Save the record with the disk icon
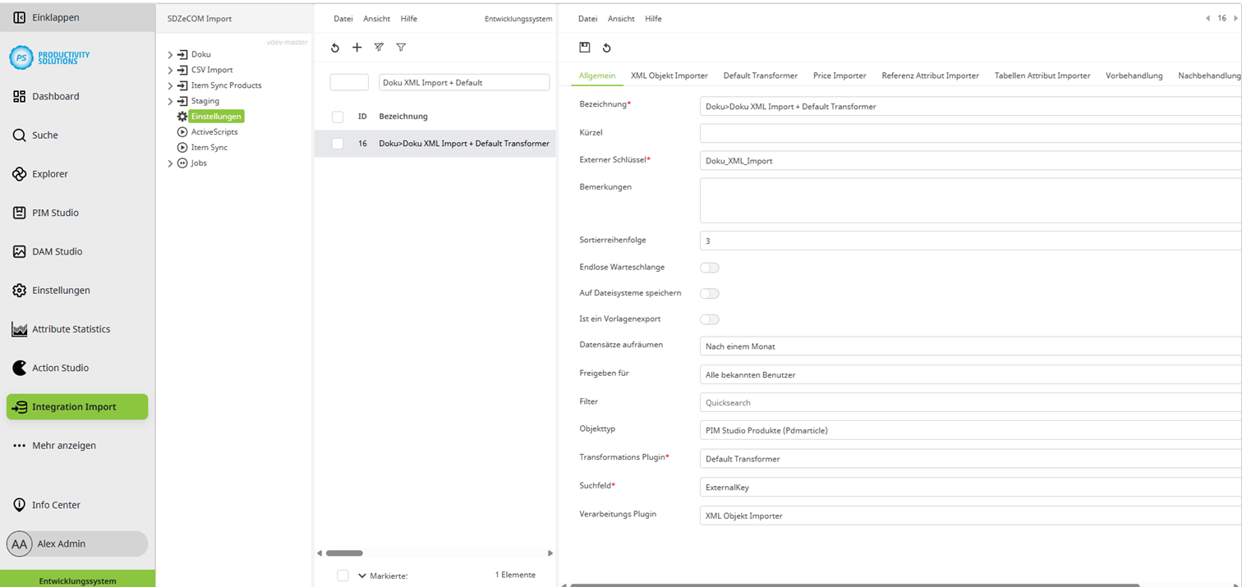Image resolution: width=1242 pixels, height=587 pixels. coord(585,48)
